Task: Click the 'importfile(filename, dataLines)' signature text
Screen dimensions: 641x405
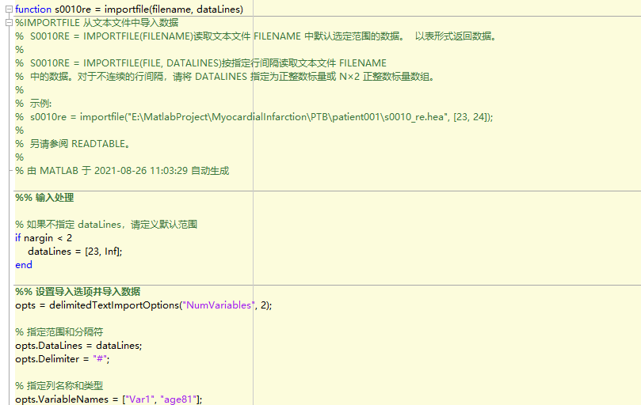Action: [174, 9]
